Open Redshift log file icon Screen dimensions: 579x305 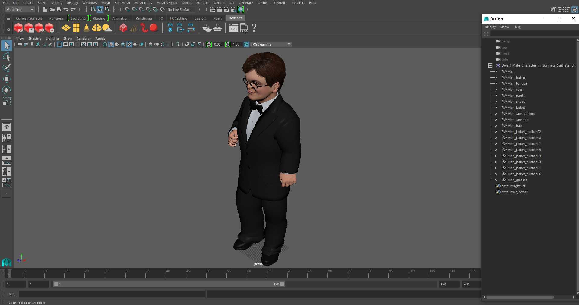(x=244, y=28)
